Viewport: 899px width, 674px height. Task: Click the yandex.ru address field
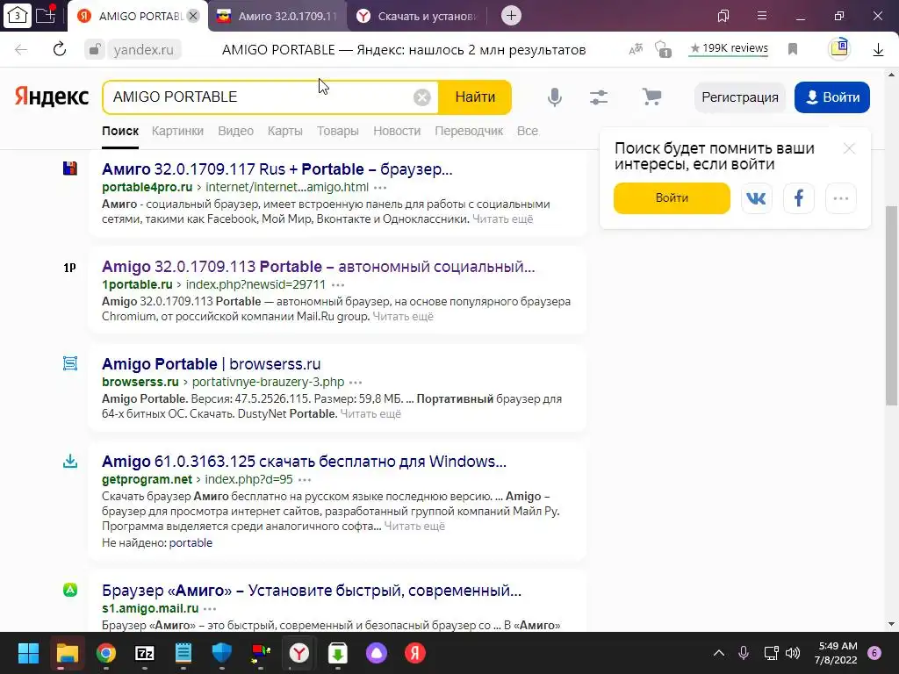(x=143, y=50)
